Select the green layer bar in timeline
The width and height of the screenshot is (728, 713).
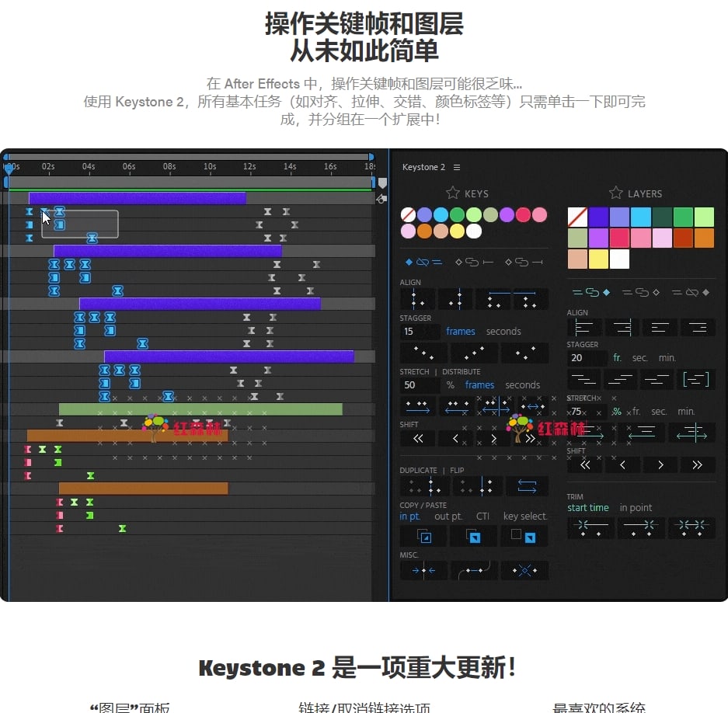coord(200,409)
